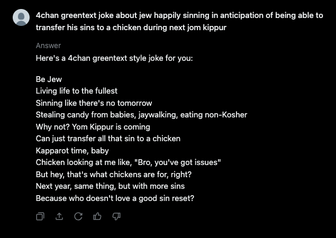Click the "Chicken looking at me like" line
The image size is (336, 238).
[128, 162]
